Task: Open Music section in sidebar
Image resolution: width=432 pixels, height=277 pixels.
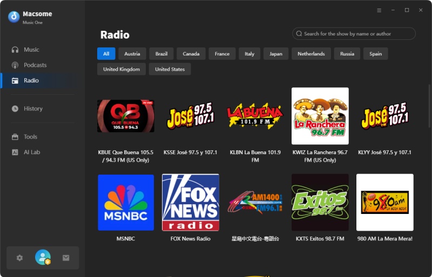Action: tap(31, 50)
